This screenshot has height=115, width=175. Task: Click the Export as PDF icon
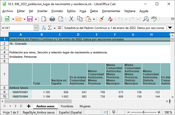tap(44, 19)
